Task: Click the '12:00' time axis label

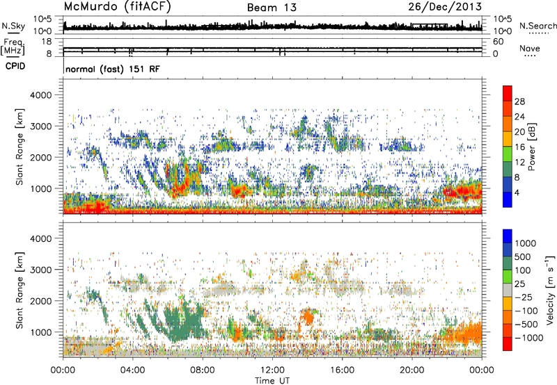Action: coord(272,370)
